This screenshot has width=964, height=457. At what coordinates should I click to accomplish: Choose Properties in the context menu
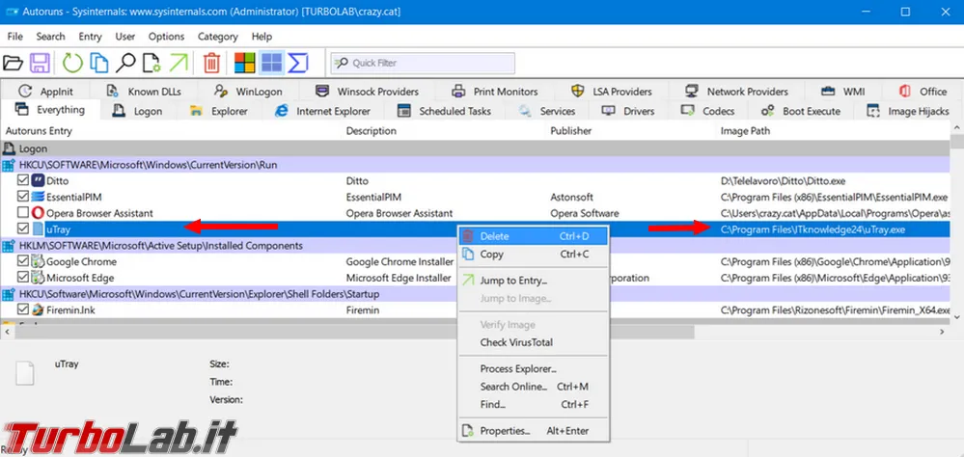(534, 431)
